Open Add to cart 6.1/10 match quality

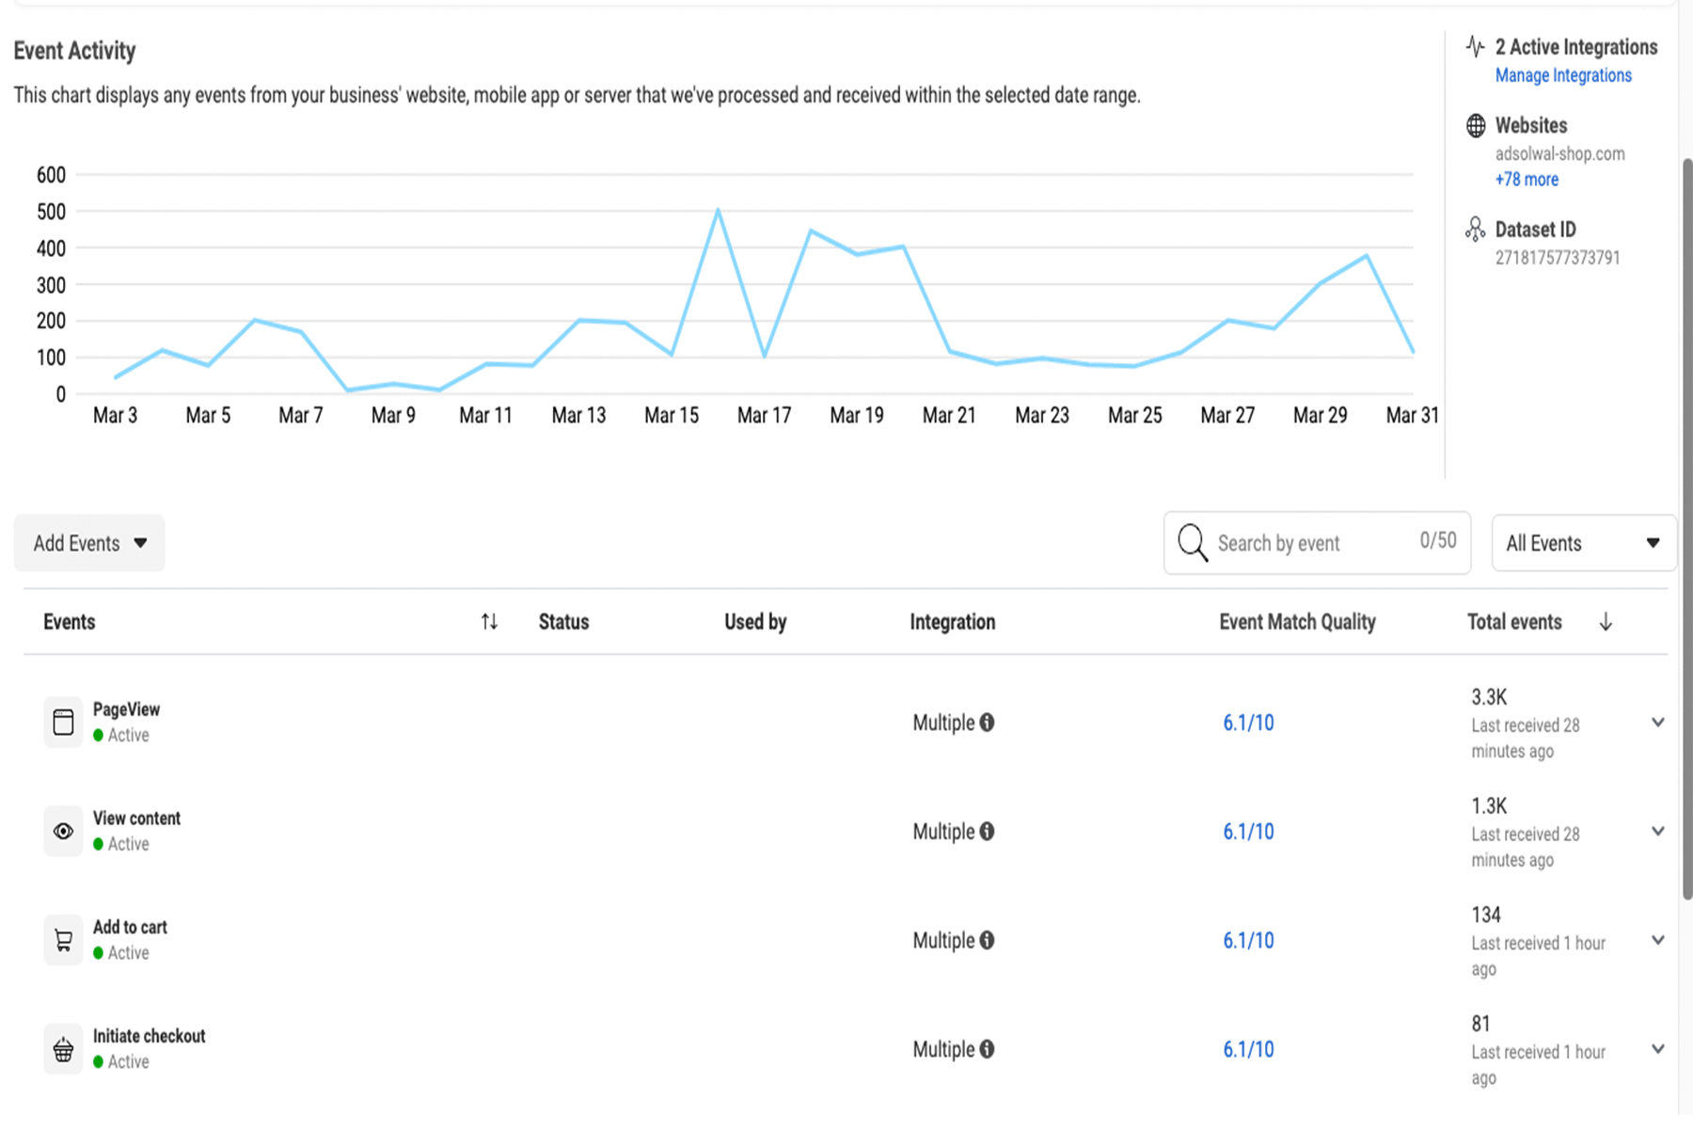pyautogui.click(x=1248, y=941)
